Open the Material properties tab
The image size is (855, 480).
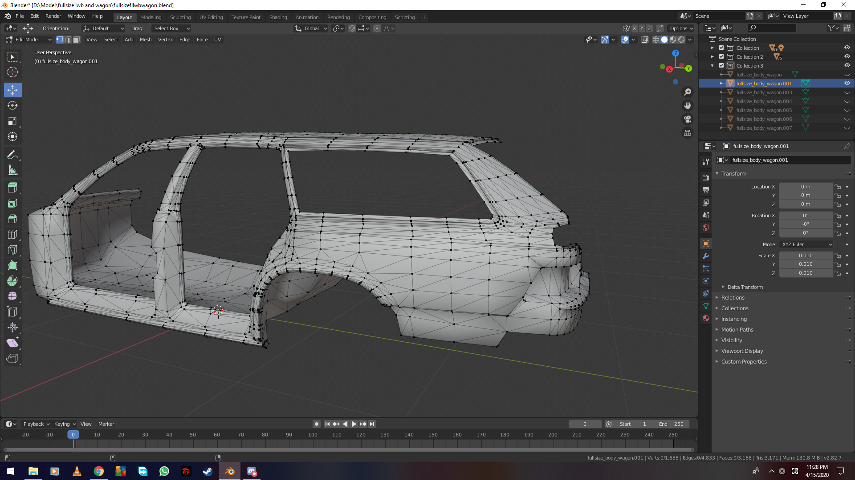[x=706, y=318]
